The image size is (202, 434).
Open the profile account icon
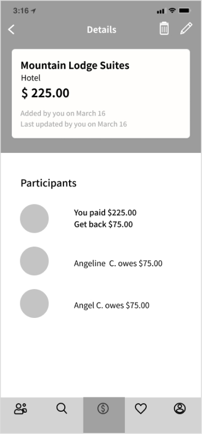180,408
